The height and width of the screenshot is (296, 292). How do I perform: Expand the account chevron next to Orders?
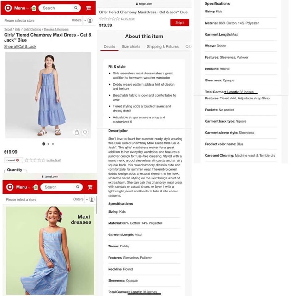click(85, 20)
